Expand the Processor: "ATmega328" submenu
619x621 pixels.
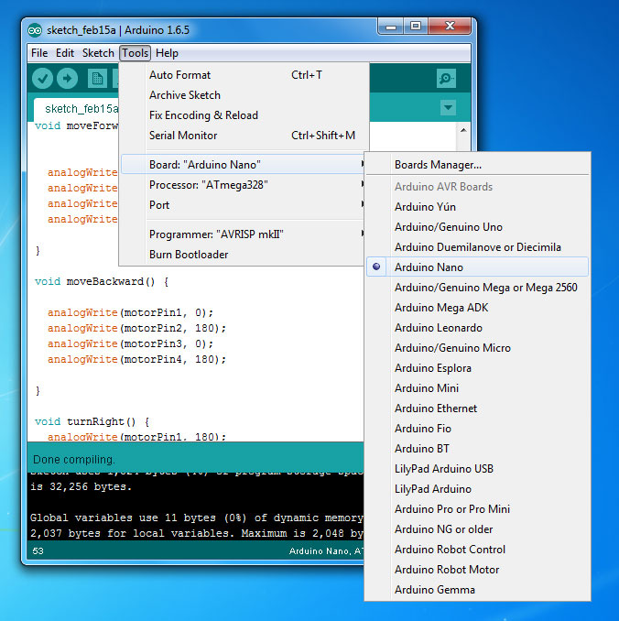[243, 184]
